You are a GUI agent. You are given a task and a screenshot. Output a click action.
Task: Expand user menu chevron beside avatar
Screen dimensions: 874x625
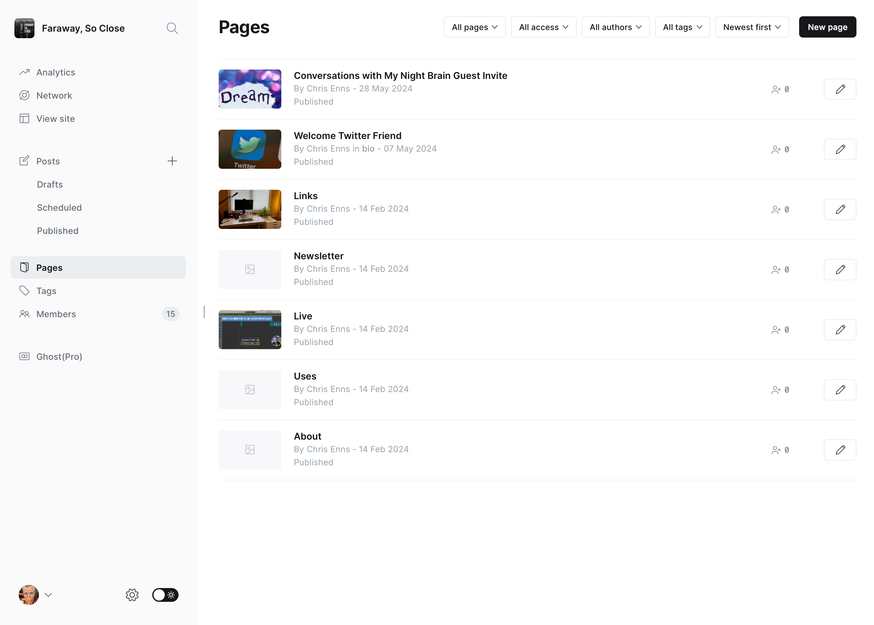point(48,595)
